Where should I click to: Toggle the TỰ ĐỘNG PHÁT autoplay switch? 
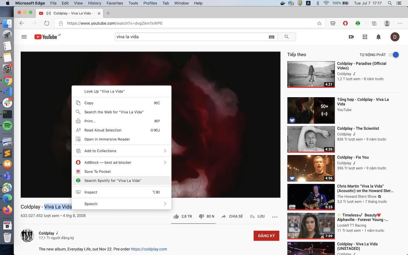tap(394, 55)
